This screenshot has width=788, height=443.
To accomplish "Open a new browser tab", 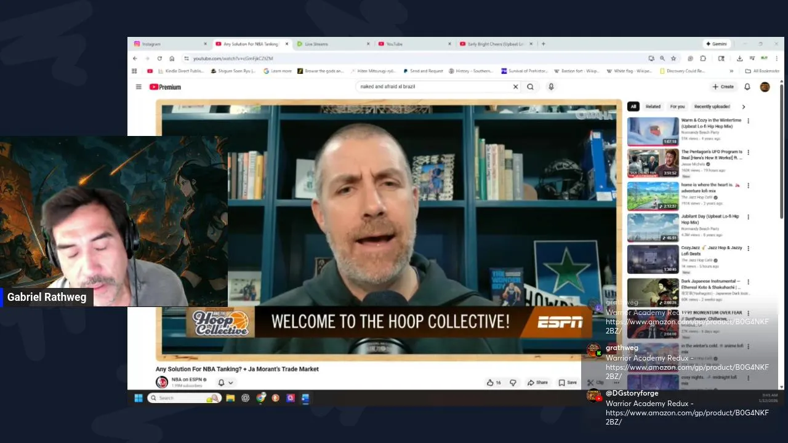I will coord(544,44).
